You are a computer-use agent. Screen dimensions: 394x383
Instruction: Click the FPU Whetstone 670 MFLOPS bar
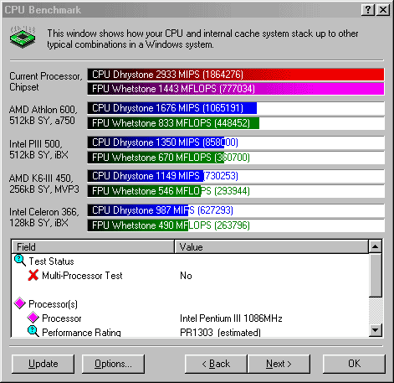tap(156, 158)
